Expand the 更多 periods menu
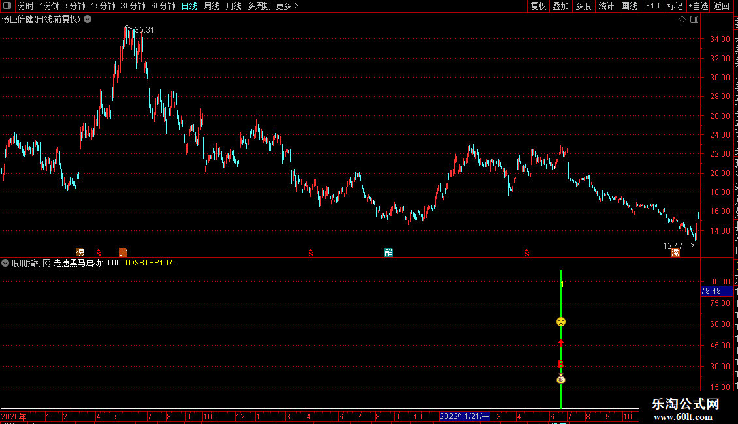Screen dimensions: 738x424 [287, 6]
